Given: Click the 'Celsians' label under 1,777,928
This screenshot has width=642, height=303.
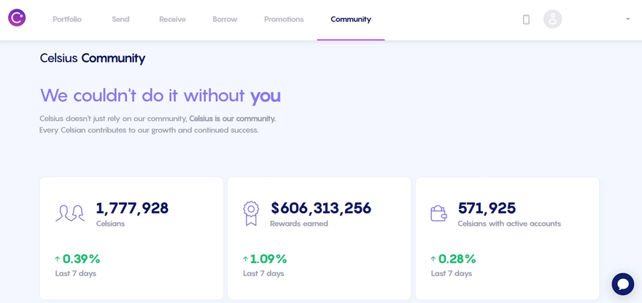Looking at the screenshot, I should coord(111,224).
